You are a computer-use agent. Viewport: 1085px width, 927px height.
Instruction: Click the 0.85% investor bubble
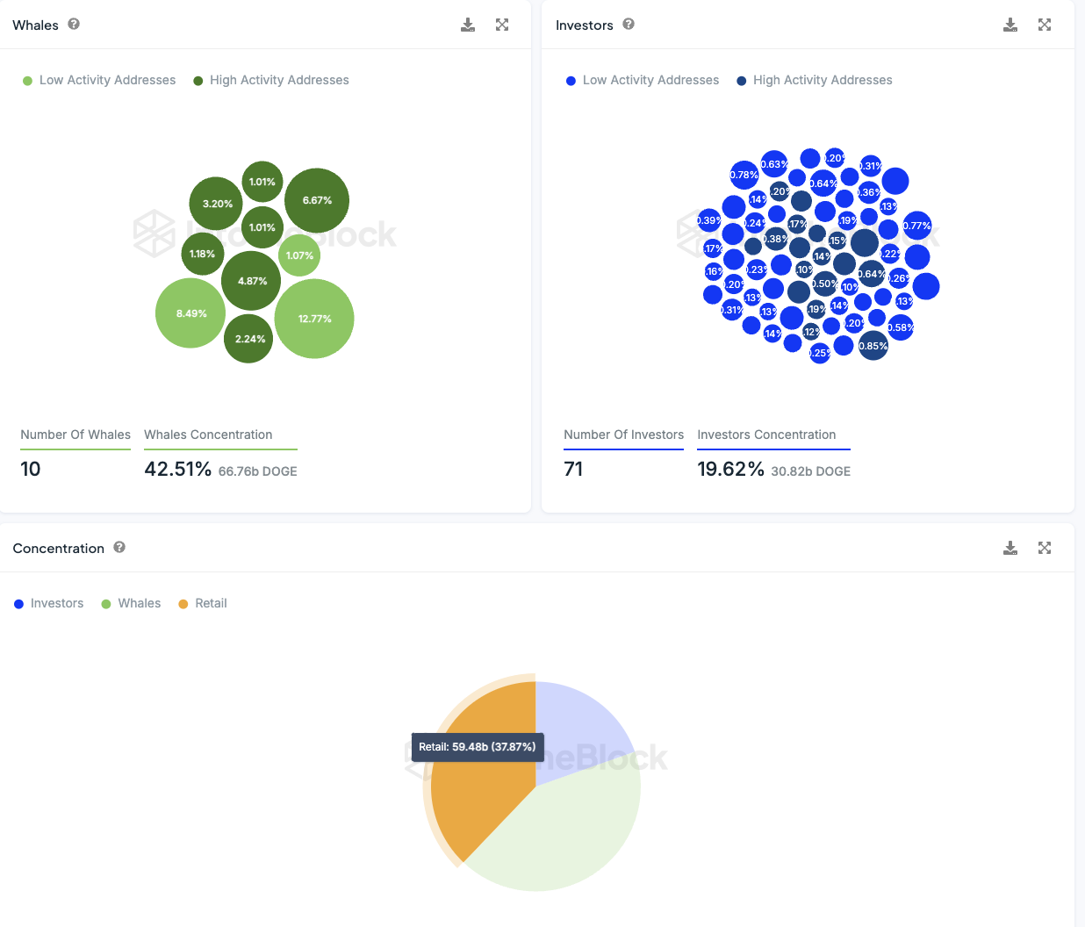(x=873, y=346)
